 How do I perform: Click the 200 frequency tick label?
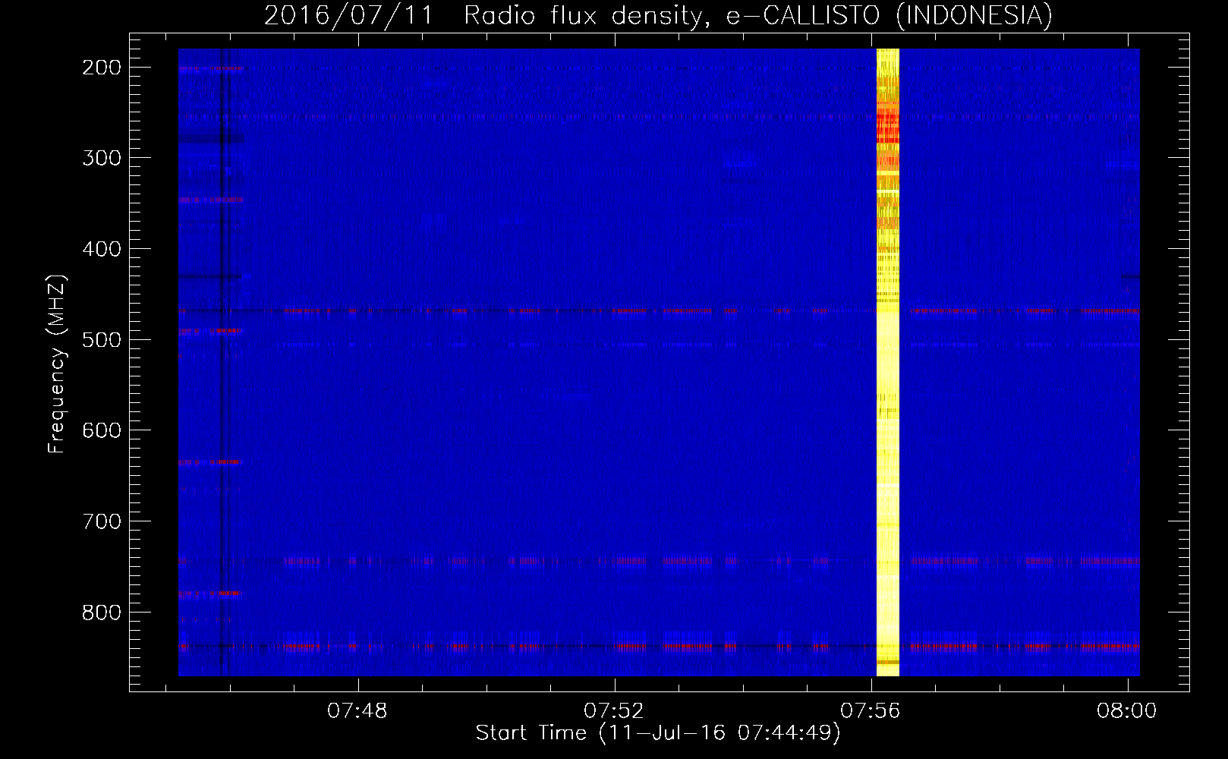(x=102, y=68)
